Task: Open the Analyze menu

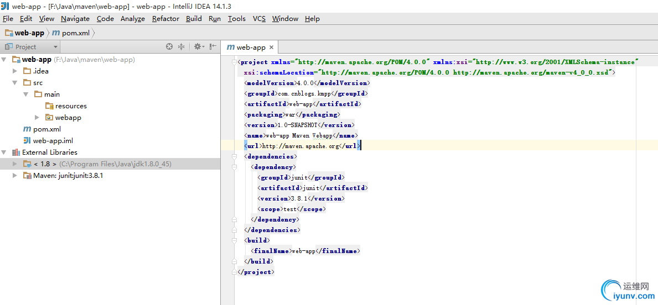Action: click(133, 18)
